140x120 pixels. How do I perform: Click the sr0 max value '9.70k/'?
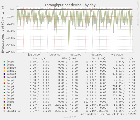[x=120, y=108]
